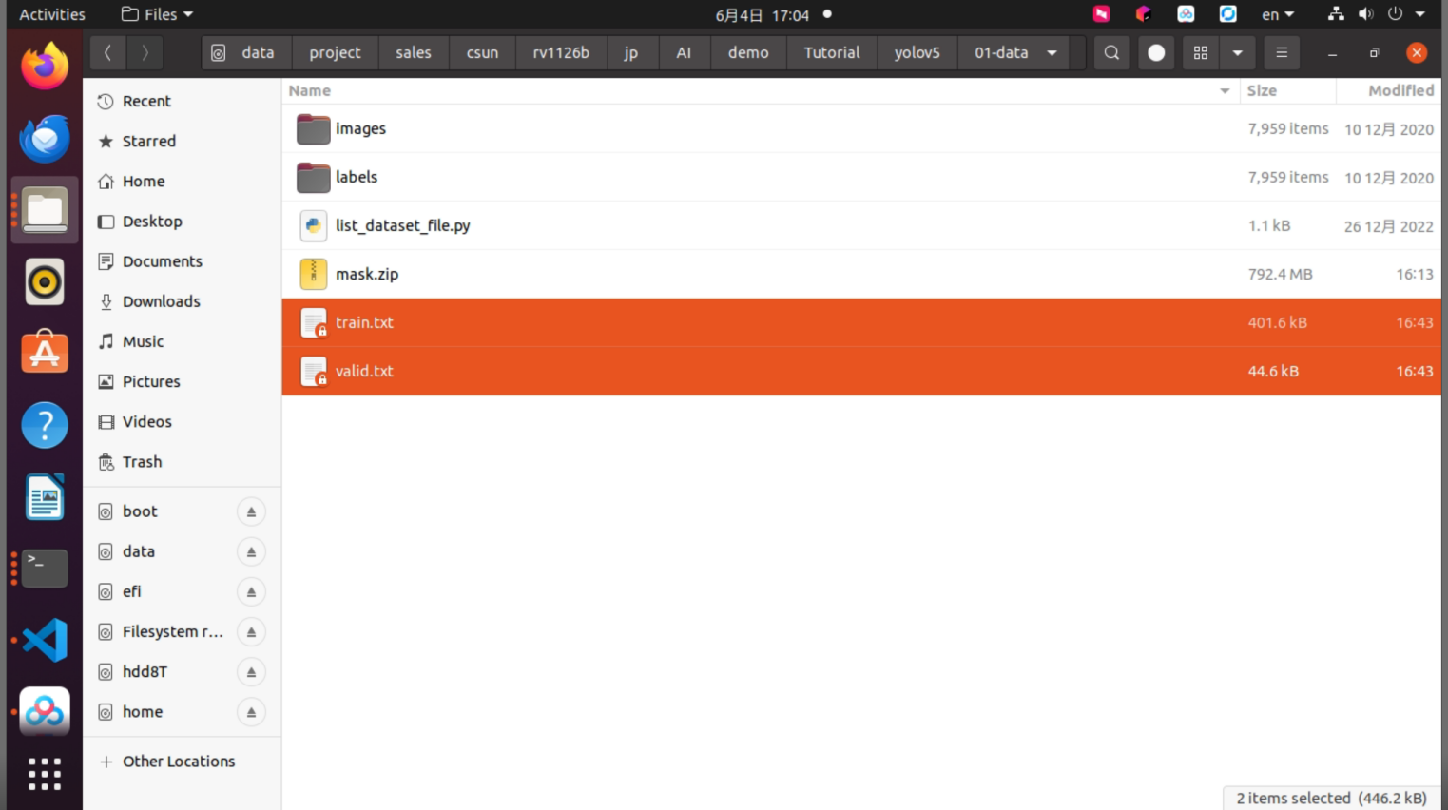The height and width of the screenshot is (810, 1448).
Task: Navigate to yolov5 in the path bar
Action: [917, 53]
